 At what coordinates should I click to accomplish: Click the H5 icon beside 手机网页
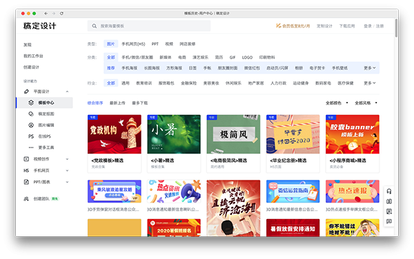(26, 170)
